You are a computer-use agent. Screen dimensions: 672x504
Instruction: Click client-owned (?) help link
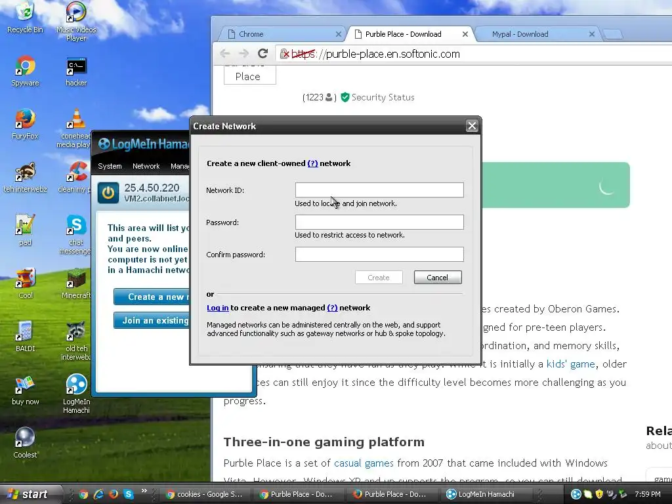click(x=312, y=163)
